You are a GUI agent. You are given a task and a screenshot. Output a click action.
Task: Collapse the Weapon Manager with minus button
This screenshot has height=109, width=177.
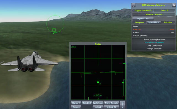[x=133, y=5]
